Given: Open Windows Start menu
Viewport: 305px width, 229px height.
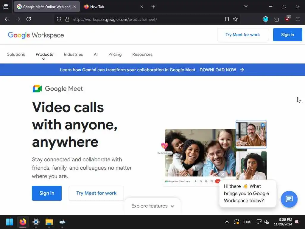Looking at the screenshot, I should coord(10,222).
